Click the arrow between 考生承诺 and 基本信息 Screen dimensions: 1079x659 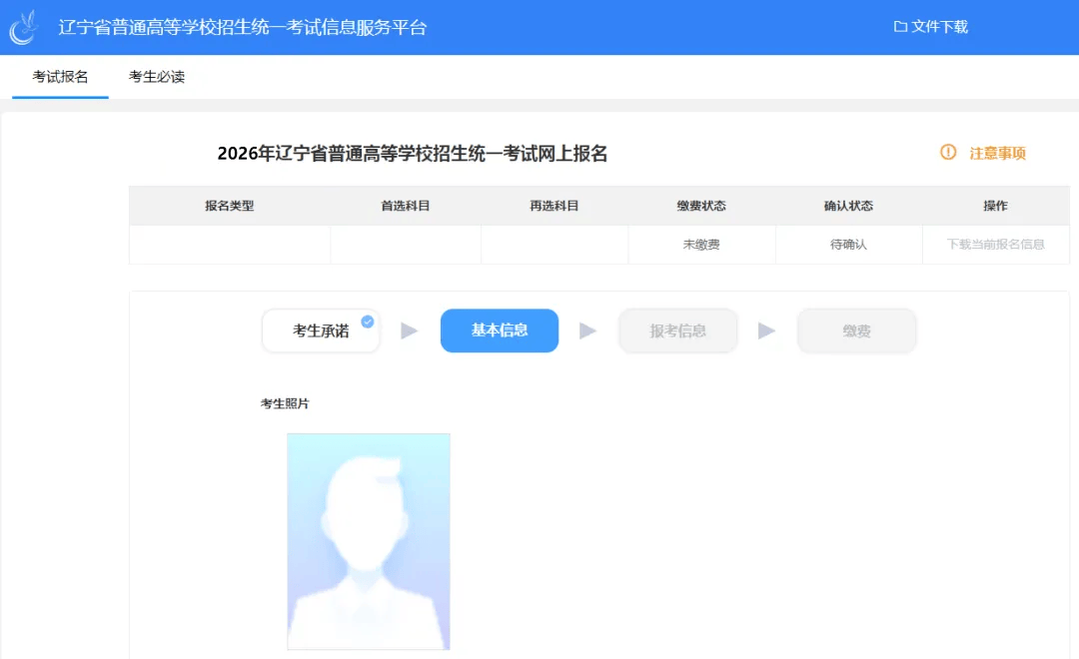(x=410, y=330)
